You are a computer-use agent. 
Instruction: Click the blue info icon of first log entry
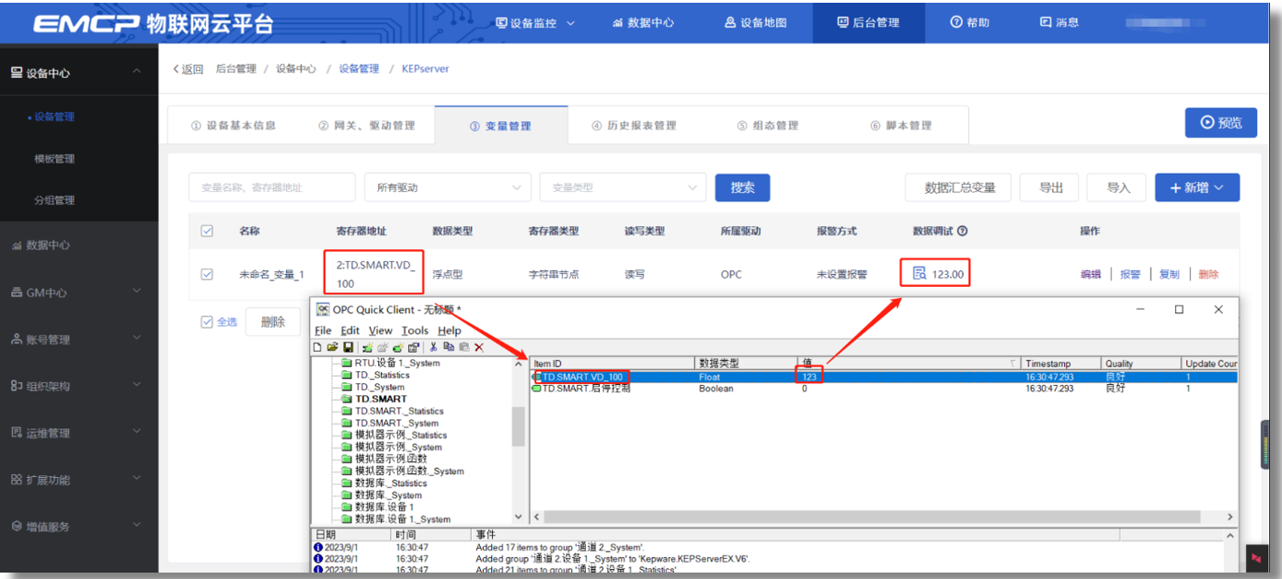click(318, 547)
